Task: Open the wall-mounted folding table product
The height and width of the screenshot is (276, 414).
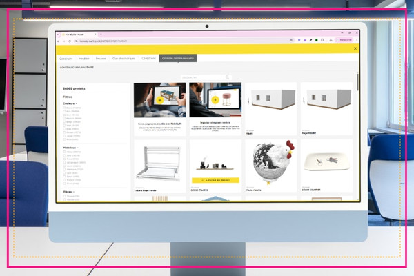Action: (x=160, y=166)
